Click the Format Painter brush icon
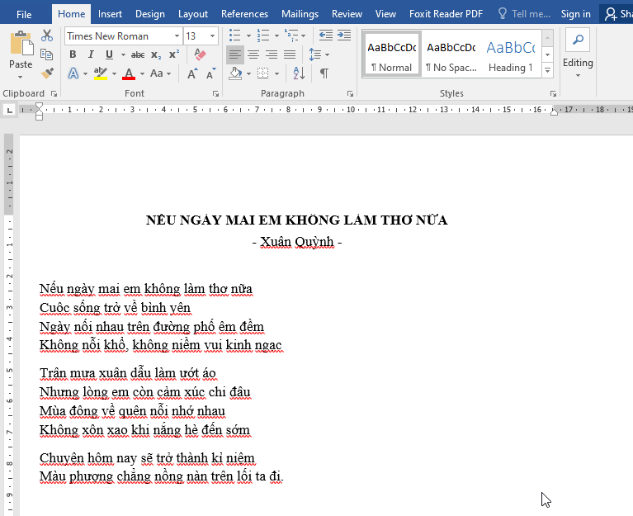Screen dimensions: 633x516 tap(46, 73)
